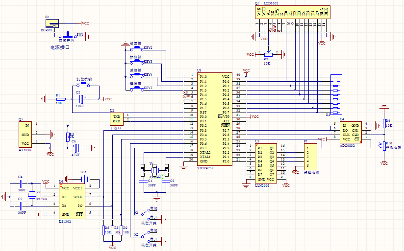Image resolution: width=404 pixels, height=251 pixels.
Task: Select capacitor C1 30PF
Action: (143, 182)
